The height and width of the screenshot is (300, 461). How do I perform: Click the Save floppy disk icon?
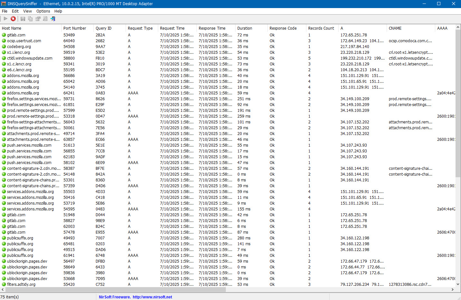23,19
